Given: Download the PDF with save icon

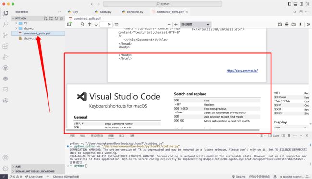Looking at the screenshot, I should pyautogui.click(x=293, y=24).
